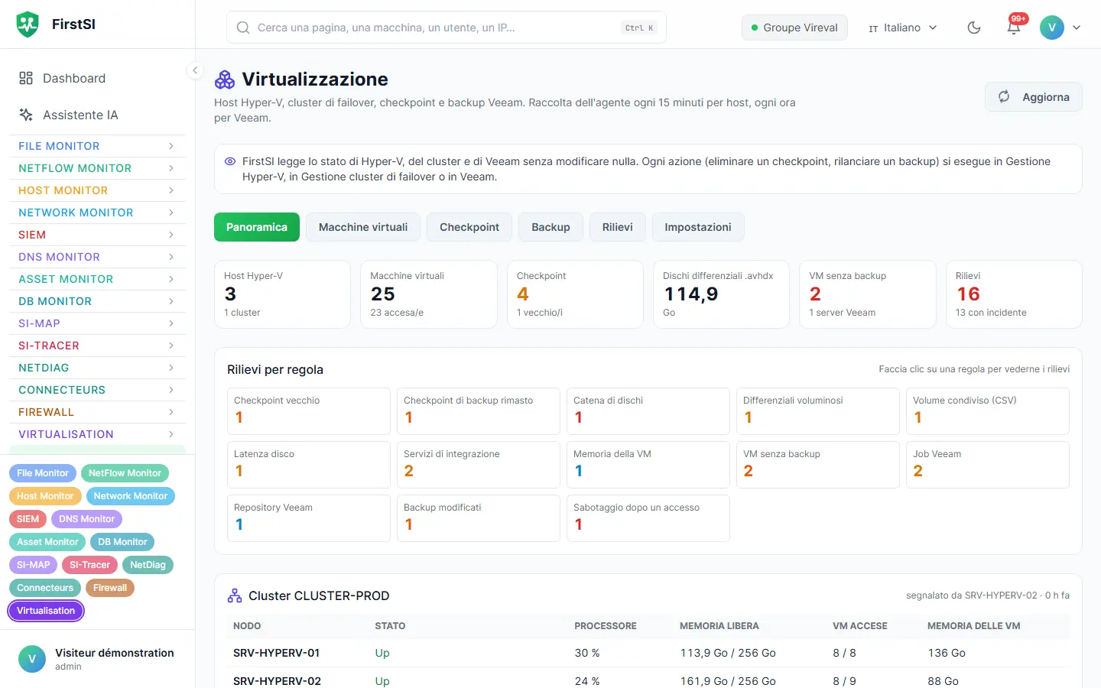
Task: Focus the global search field
Action: [x=447, y=28]
